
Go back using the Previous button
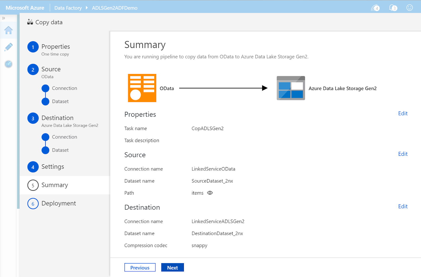pyautogui.click(x=140, y=267)
